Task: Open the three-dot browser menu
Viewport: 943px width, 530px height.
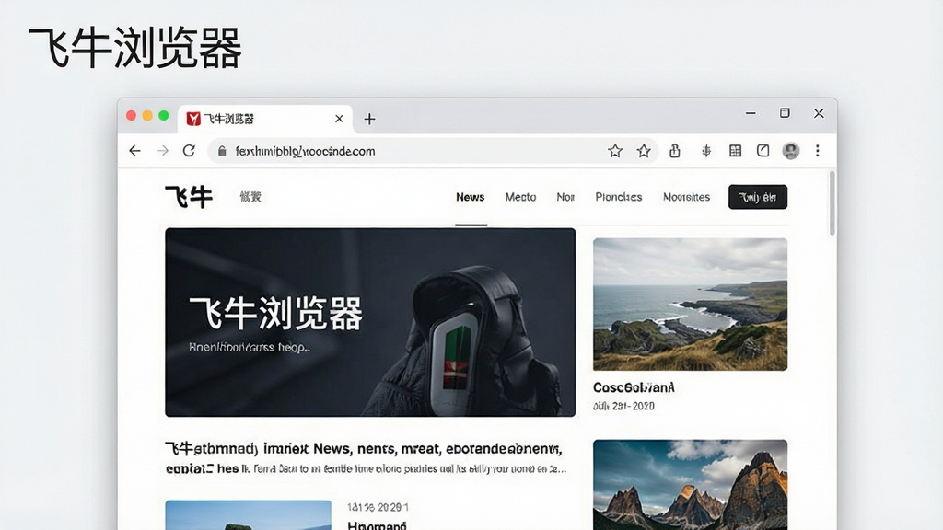Action: click(x=818, y=151)
